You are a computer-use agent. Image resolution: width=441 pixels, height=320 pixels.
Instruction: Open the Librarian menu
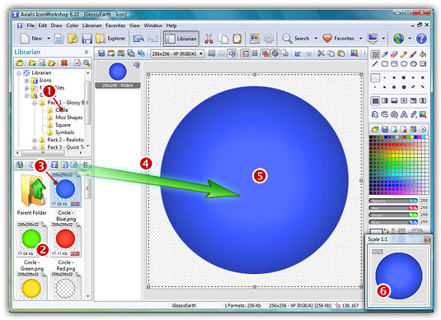pos(91,26)
